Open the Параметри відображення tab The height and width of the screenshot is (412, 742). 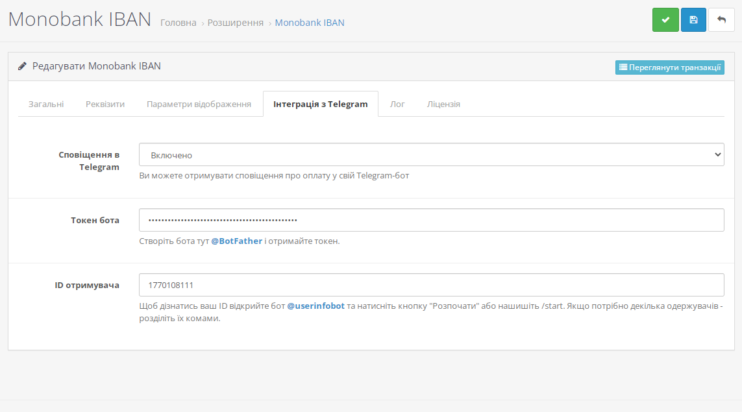(199, 104)
